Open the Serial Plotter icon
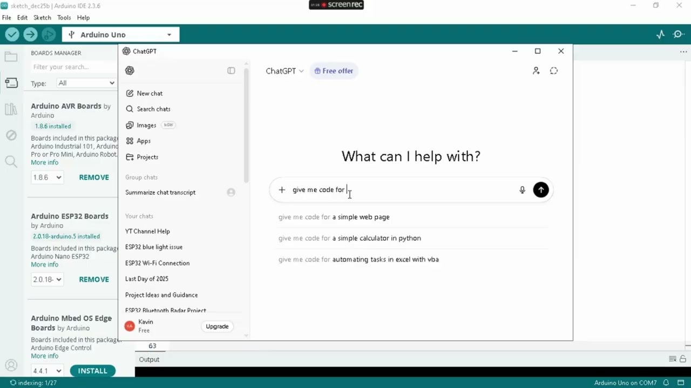The image size is (691, 388). pos(660,34)
